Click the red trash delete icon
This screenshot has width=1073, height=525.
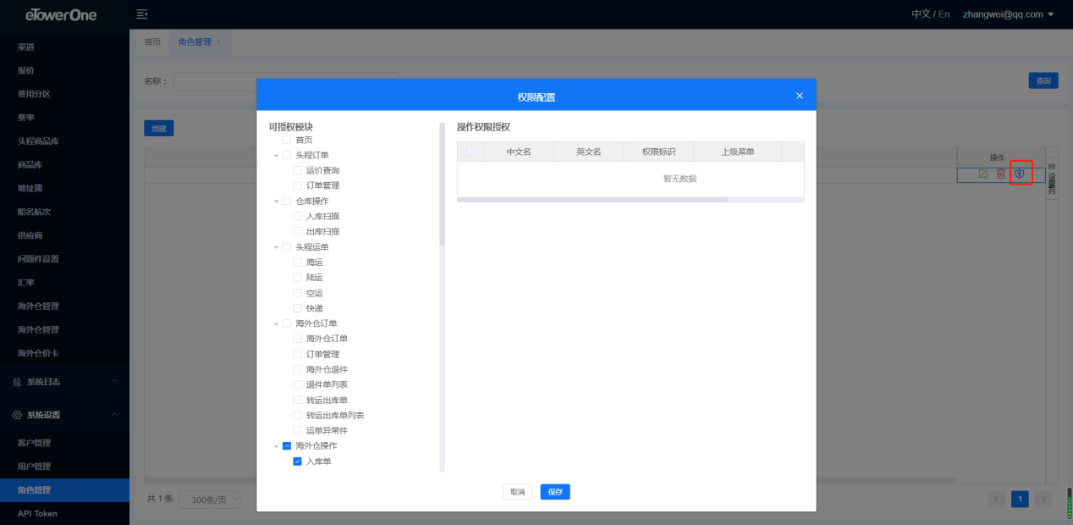pos(1001,174)
